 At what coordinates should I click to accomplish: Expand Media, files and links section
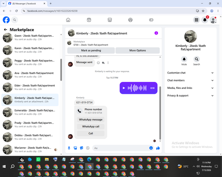coord(190,88)
